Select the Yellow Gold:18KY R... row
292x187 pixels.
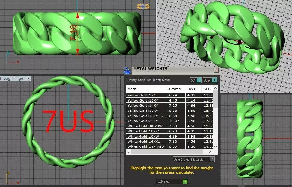pyautogui.click(x=169, y=116)
